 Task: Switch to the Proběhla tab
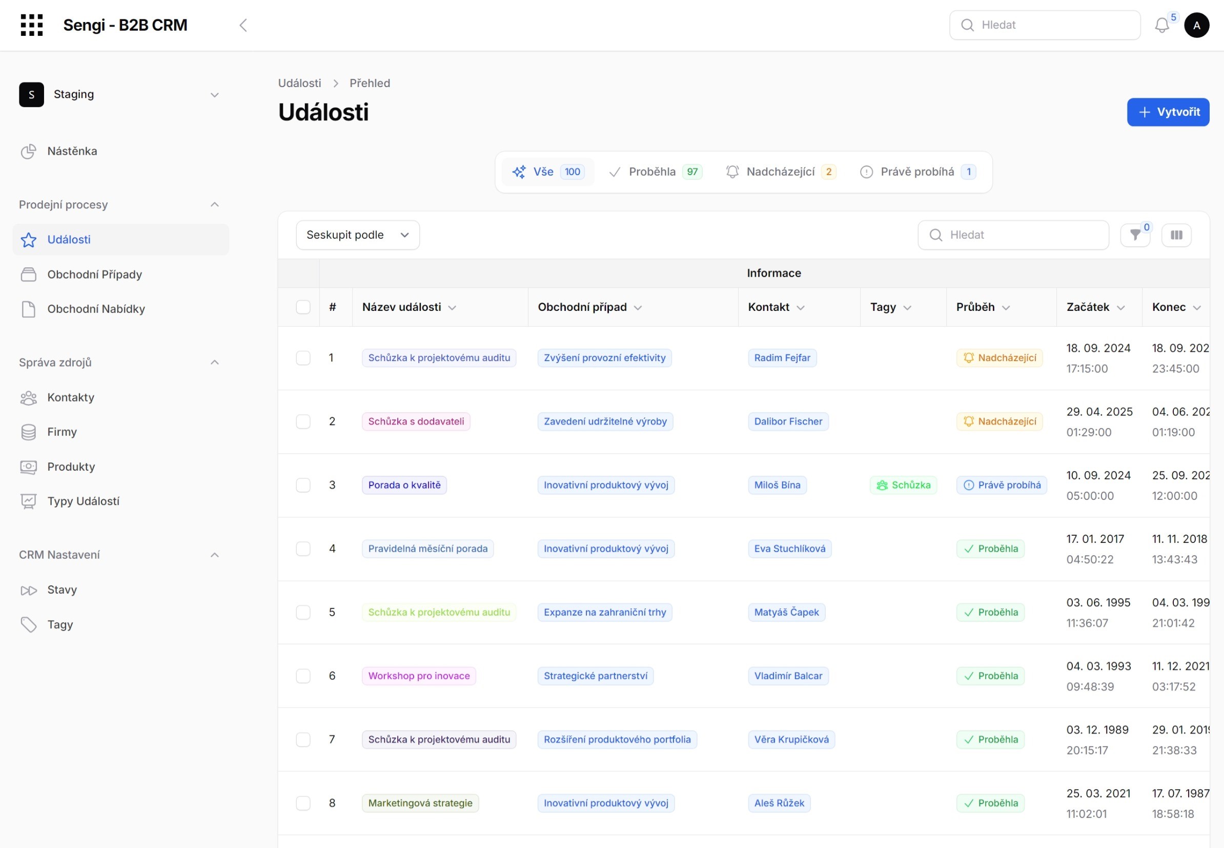point(656,172)
